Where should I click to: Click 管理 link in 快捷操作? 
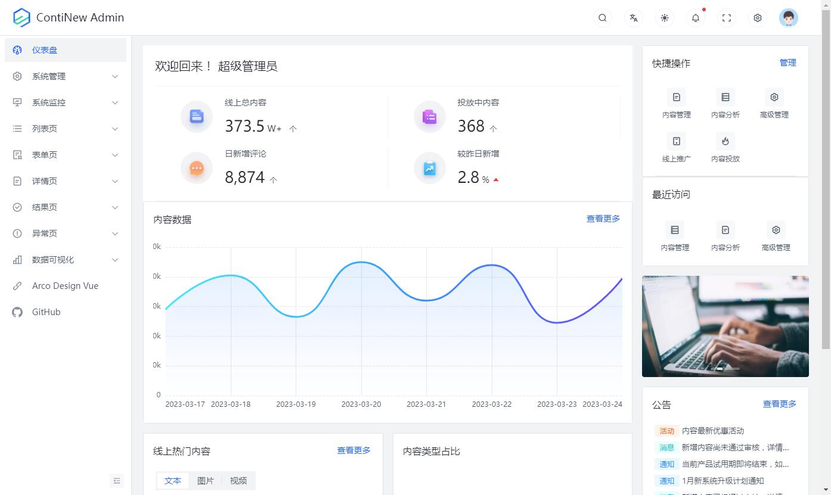787,63
